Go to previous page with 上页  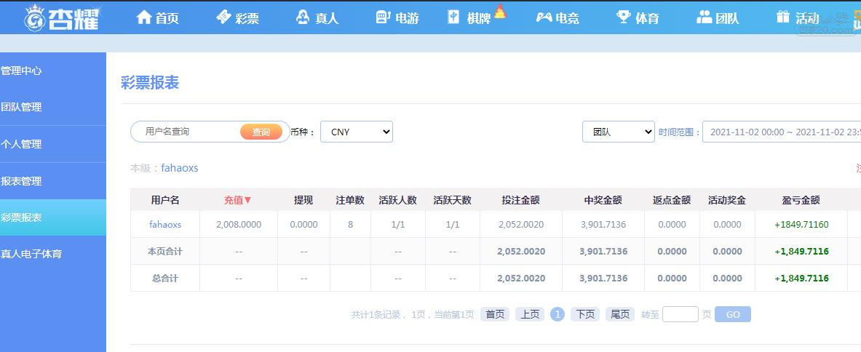click(530, 314)
